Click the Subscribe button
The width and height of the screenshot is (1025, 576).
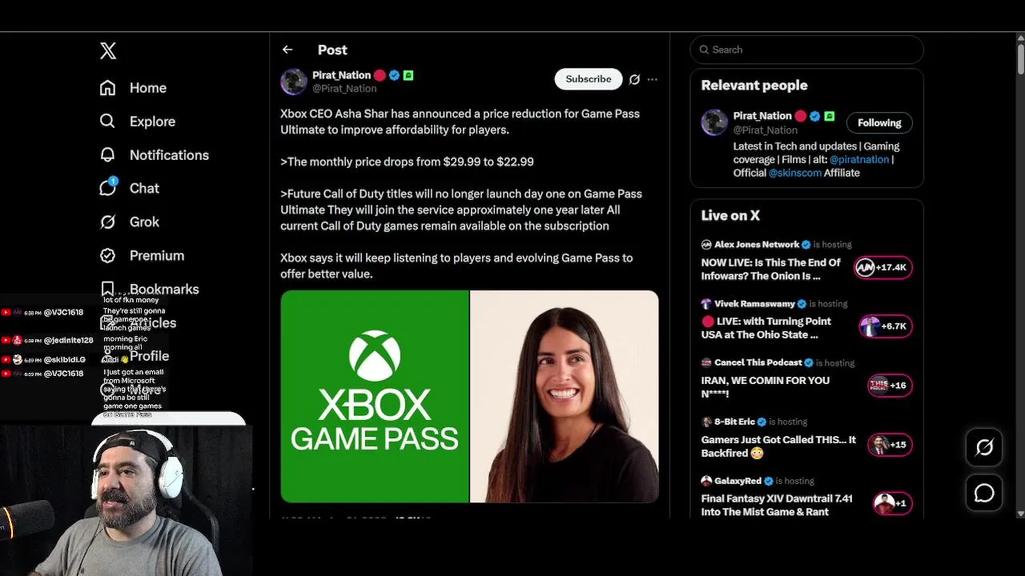coord(589,79)
